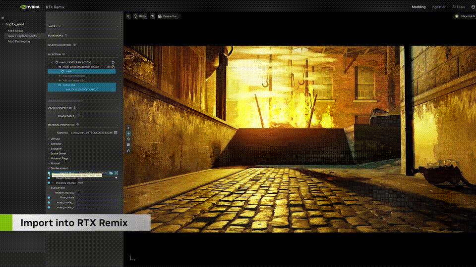Select the viewport select arrow tool
The width and height of the screenshot is (476, 267).
[128, 128]
